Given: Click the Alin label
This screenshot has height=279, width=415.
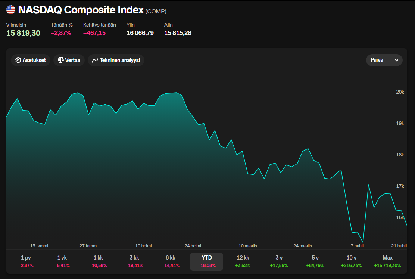Looking at the screenshot, I should pyautogui.click(x=168, y=25).
